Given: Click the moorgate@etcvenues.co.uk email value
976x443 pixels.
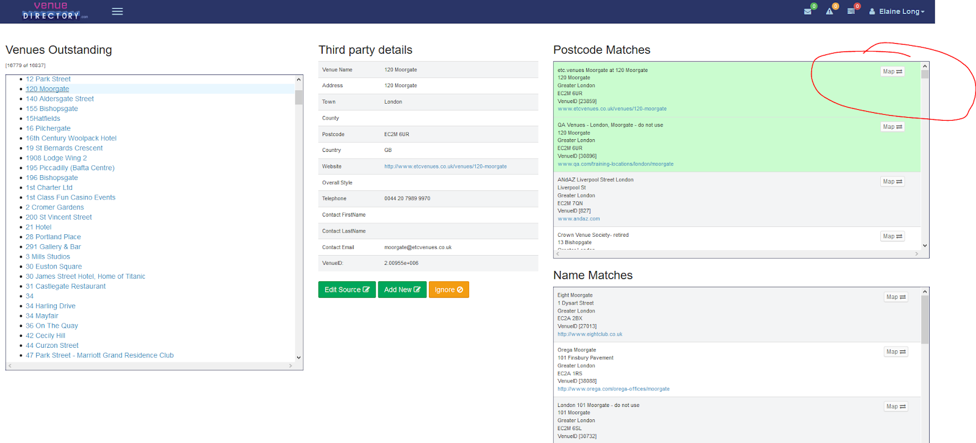Looking at the screenshot, I should point(418,248).
